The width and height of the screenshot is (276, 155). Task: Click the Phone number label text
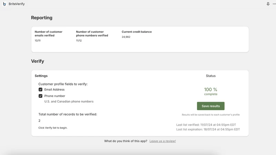click(55, 96)
